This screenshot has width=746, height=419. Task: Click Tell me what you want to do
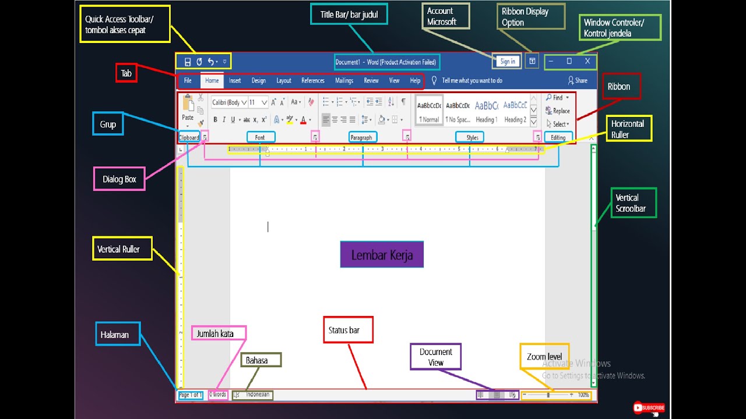tap(471, 81)
